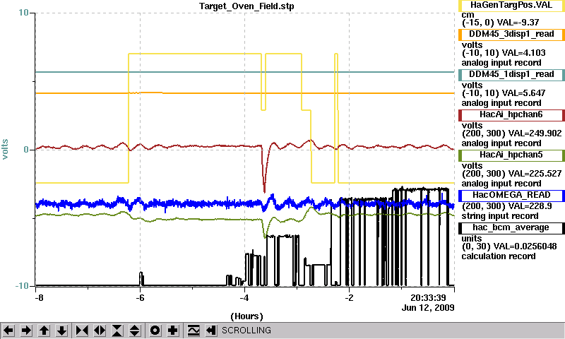
Task: Click the circle auto-scale icon
Action: (155, 330)
